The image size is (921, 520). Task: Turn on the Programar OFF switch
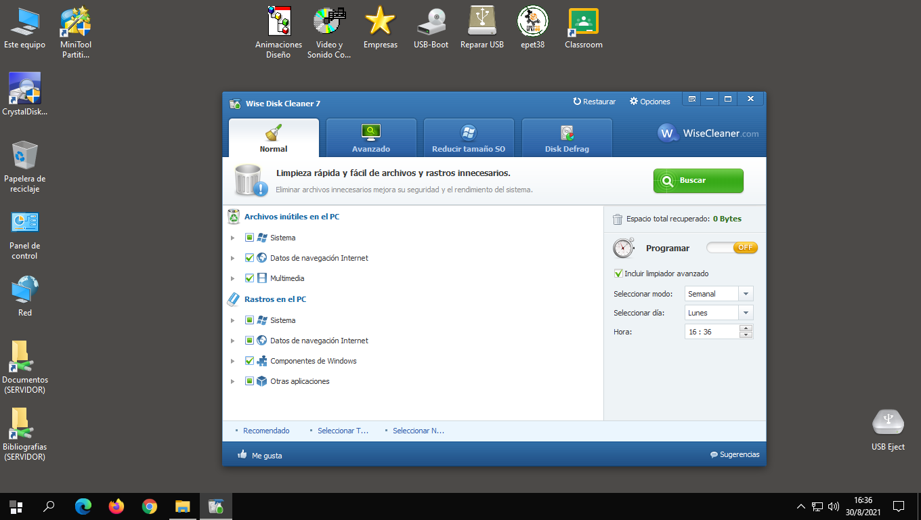[732, 248]
